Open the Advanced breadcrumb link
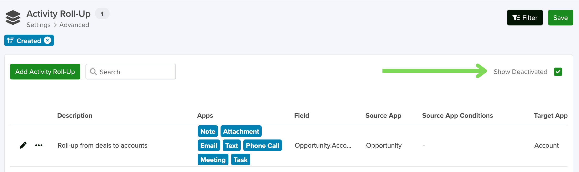579x172 pixels. (74, 25)
